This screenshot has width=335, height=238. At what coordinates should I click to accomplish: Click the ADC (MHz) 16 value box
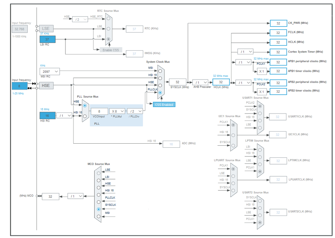pos(171,144)
